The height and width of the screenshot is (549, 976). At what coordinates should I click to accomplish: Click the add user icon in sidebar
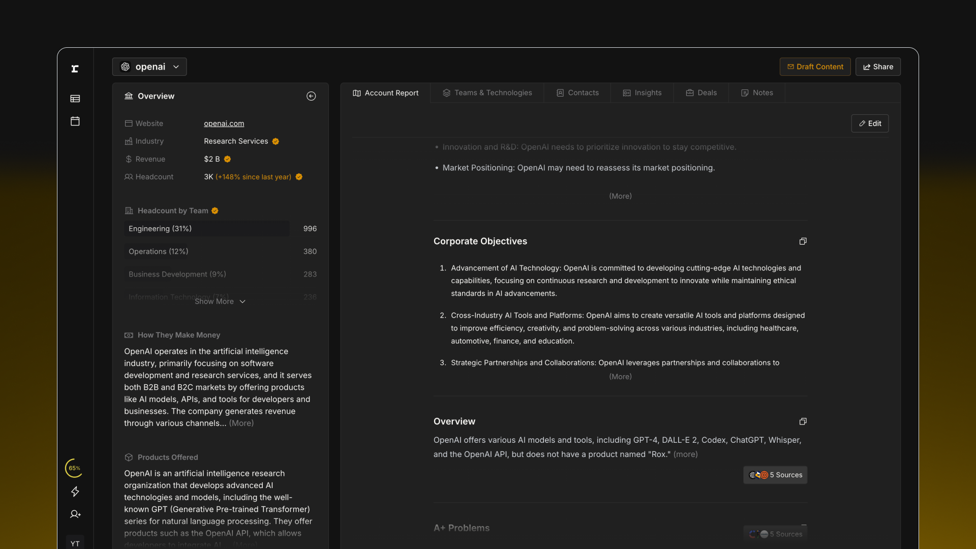[x=75, y=514]
